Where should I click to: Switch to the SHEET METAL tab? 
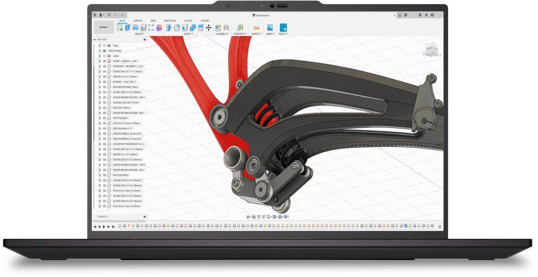[x=170, y=21]
